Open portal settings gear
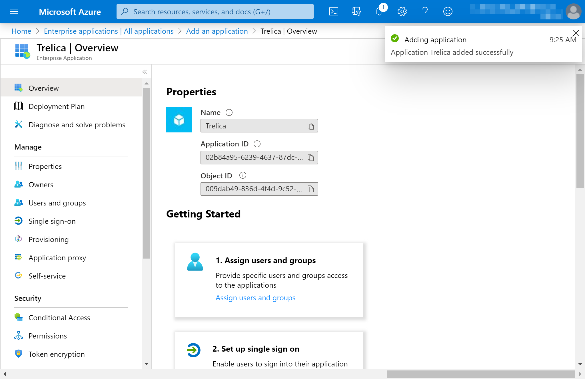 (402, 11)
